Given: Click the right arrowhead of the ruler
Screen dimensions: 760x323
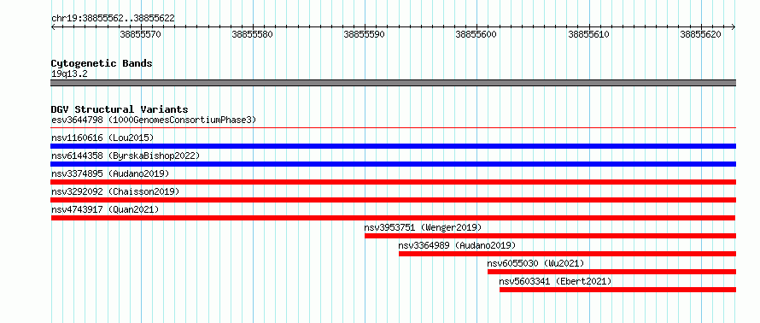Looking at the screenshot, I should (734, 27).
